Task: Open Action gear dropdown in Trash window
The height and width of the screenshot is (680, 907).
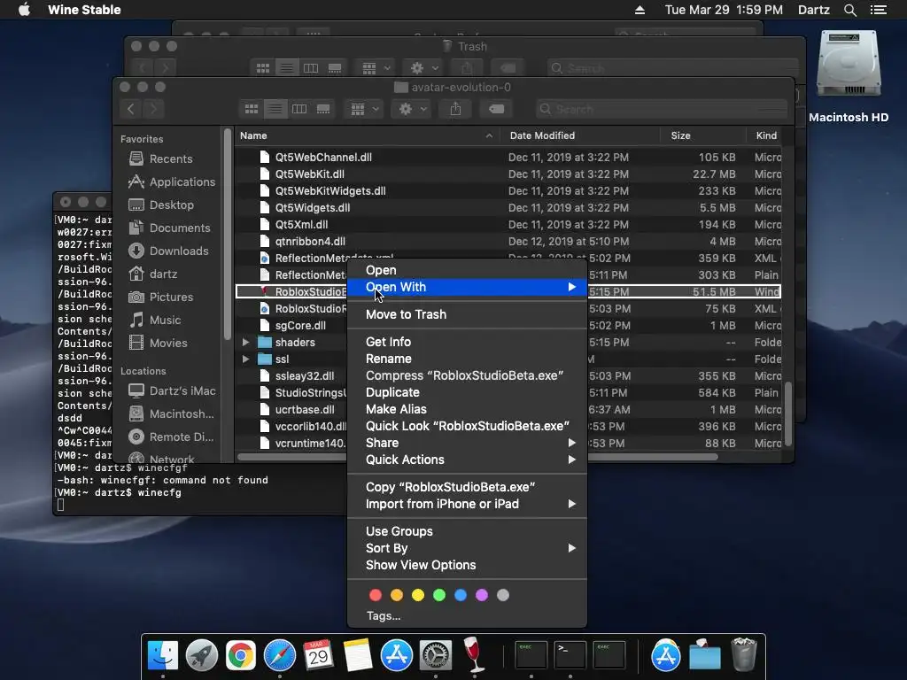Action: (423, 68)
